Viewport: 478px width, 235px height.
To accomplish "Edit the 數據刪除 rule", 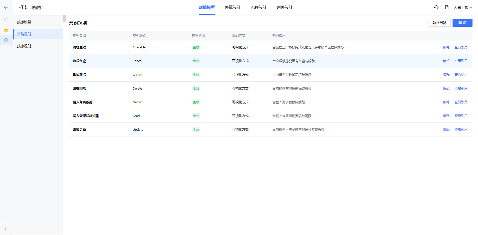I will (446, 88).
